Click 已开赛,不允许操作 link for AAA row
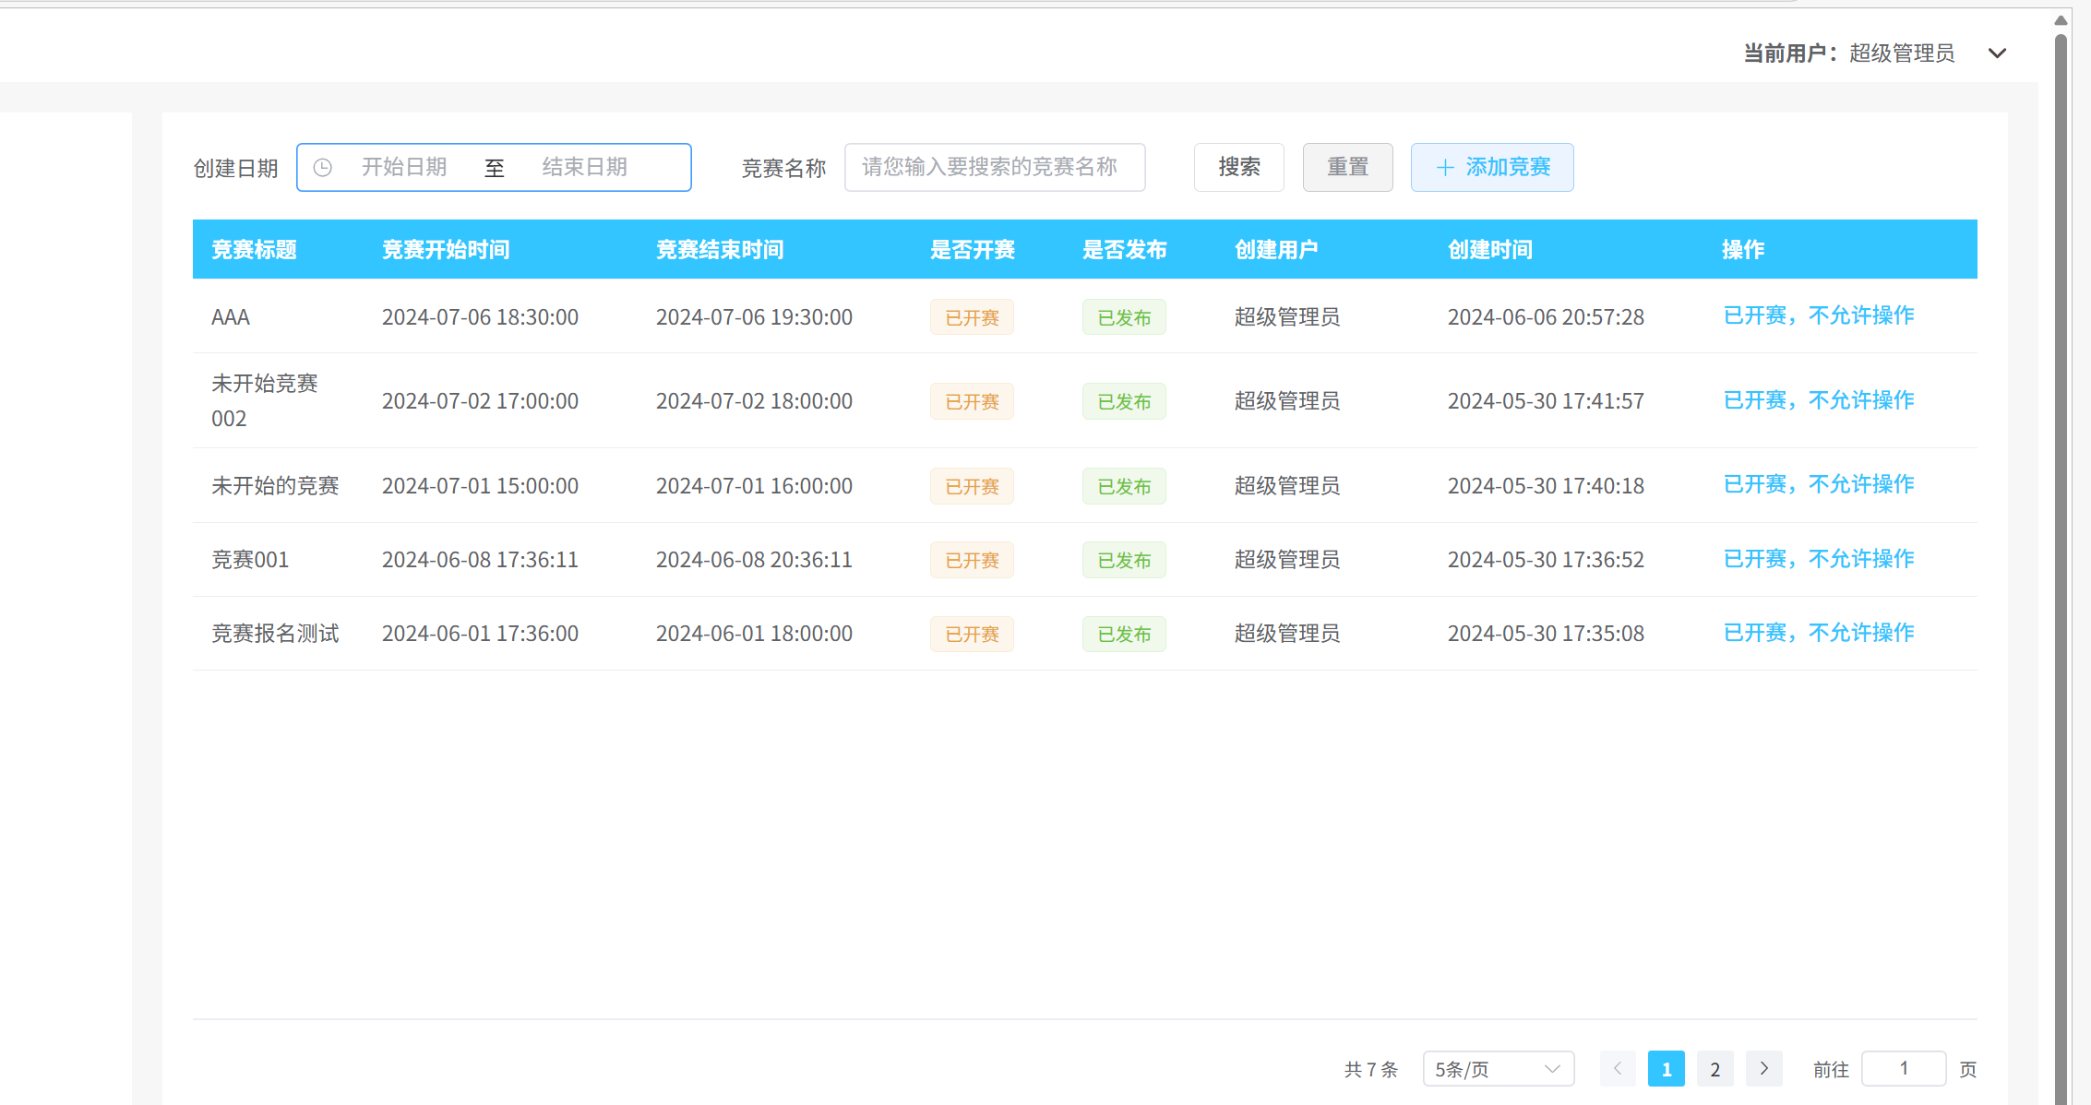The height and width of the screenshot is (1105, 2091). [1818, 315]
